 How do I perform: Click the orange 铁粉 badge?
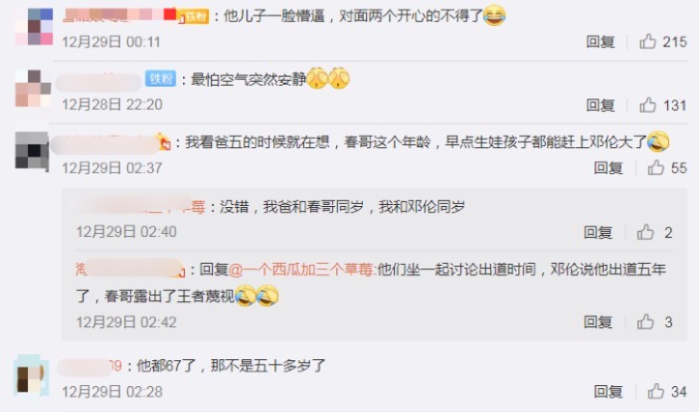[194, 17]
